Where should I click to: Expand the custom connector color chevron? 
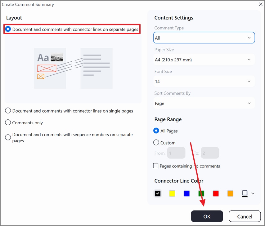253,193
